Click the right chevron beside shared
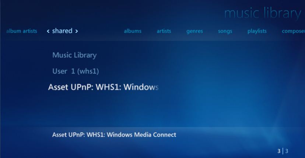The width and height of the screenshot is (305, 158). tap(77, 31)
